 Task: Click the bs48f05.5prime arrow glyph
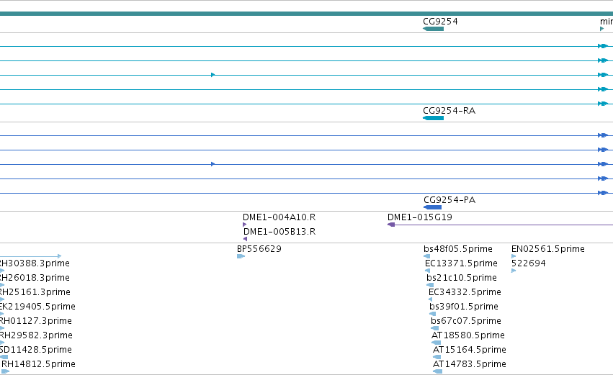[427, 256]
